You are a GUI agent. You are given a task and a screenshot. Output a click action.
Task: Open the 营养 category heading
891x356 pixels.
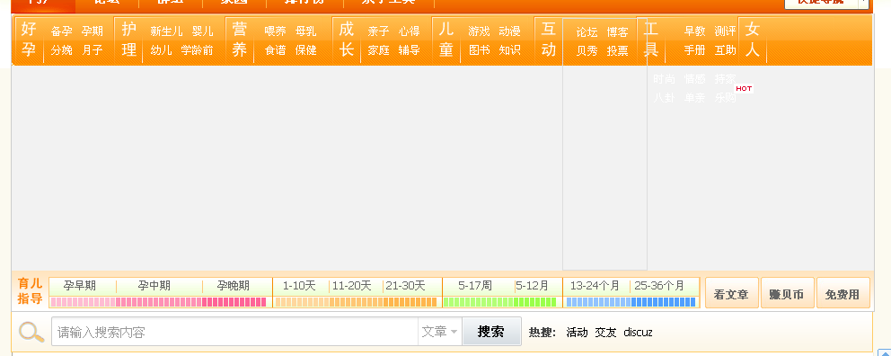coord(240,40)
